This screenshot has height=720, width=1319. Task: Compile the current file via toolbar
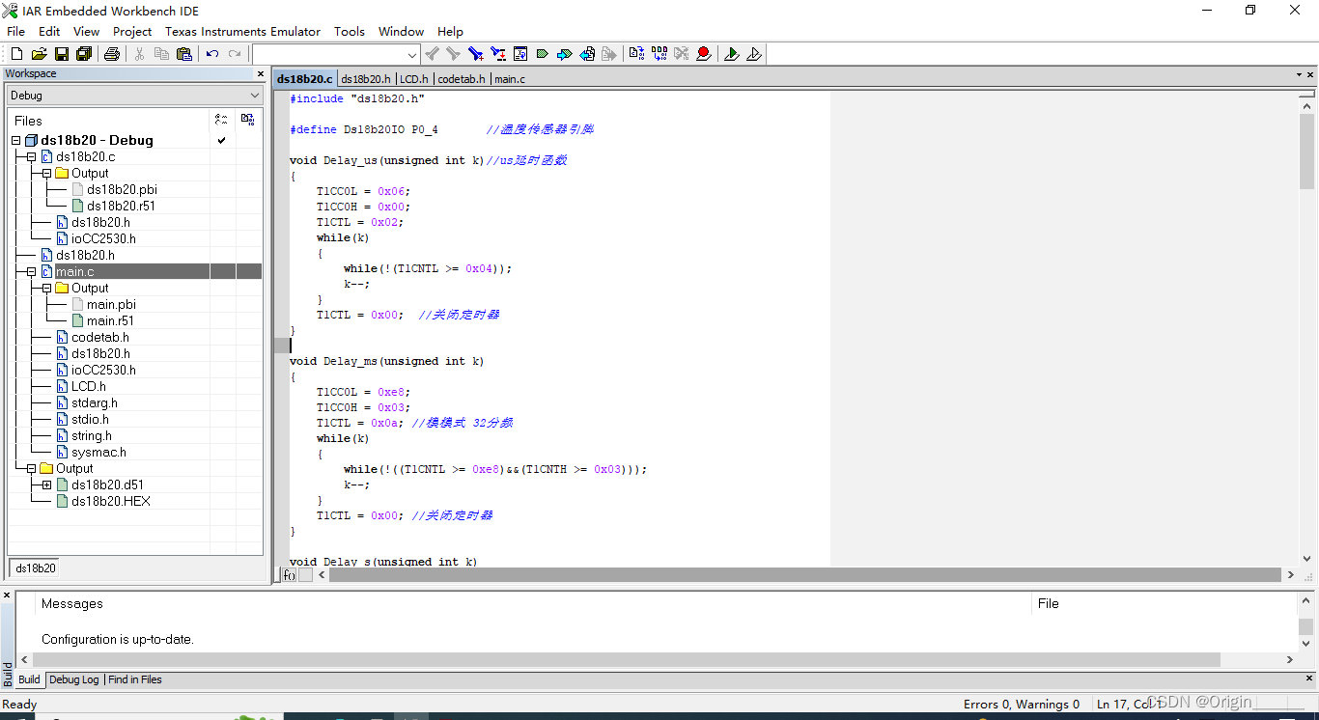636,54
